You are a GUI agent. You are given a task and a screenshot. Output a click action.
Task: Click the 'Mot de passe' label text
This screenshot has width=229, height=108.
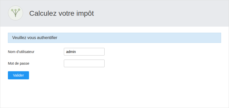click(x=19, y=63)
